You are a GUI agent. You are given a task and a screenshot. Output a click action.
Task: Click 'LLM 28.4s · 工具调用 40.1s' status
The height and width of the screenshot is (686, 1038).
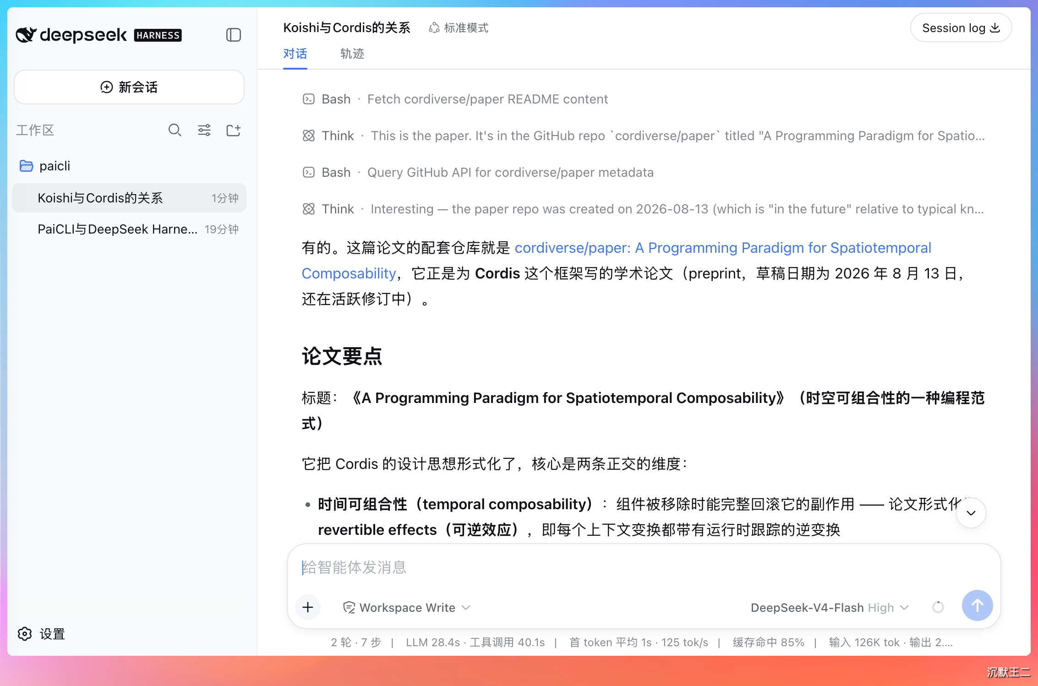[475, 642]
